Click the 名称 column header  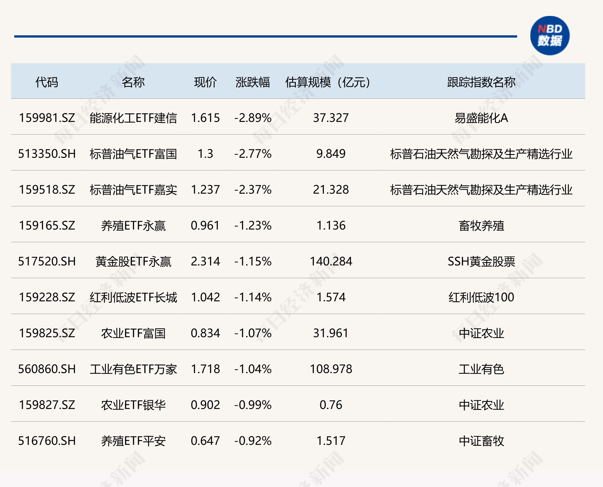133,82
